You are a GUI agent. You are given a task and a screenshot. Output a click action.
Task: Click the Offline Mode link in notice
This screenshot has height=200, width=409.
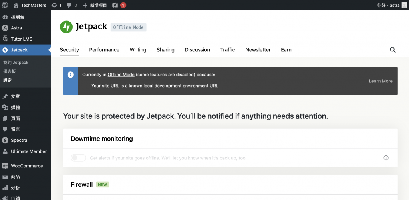click(121, 75)
